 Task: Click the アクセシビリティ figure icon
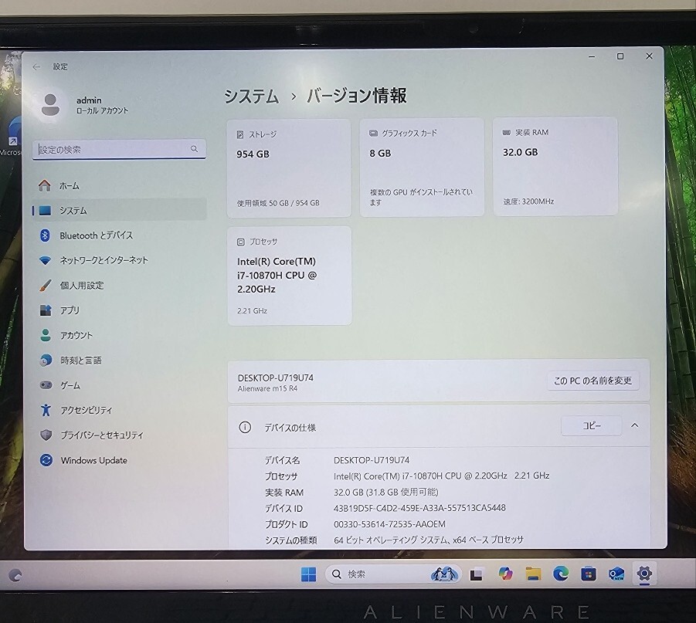(46, 410)
